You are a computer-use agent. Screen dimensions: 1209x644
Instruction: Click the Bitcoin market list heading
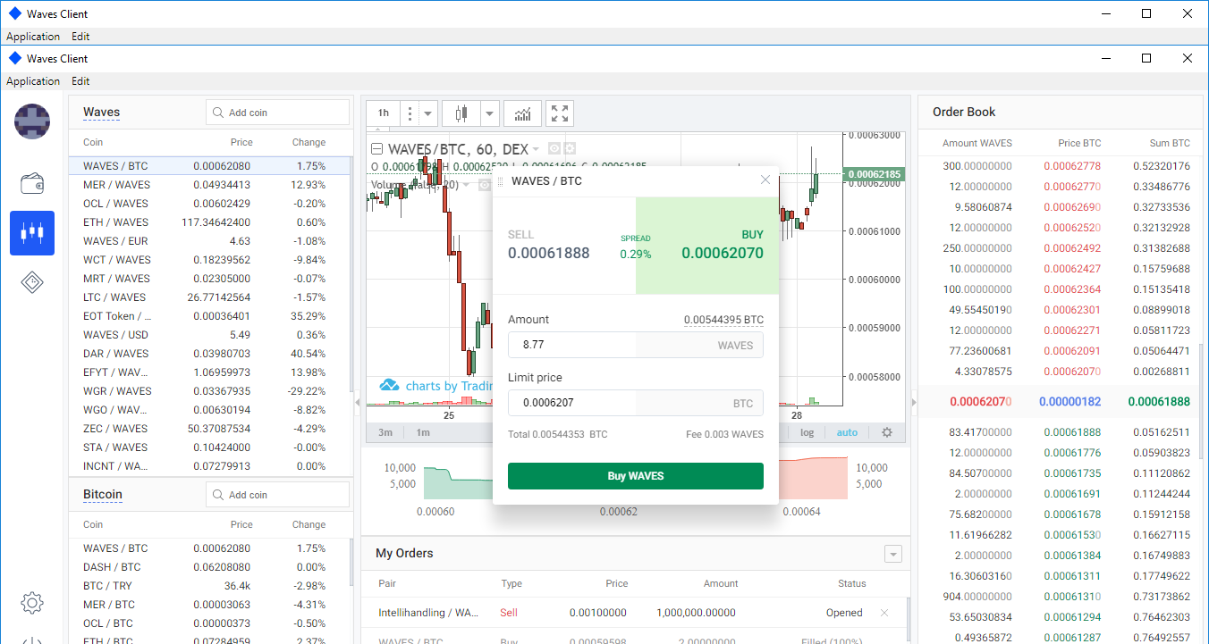103,495
